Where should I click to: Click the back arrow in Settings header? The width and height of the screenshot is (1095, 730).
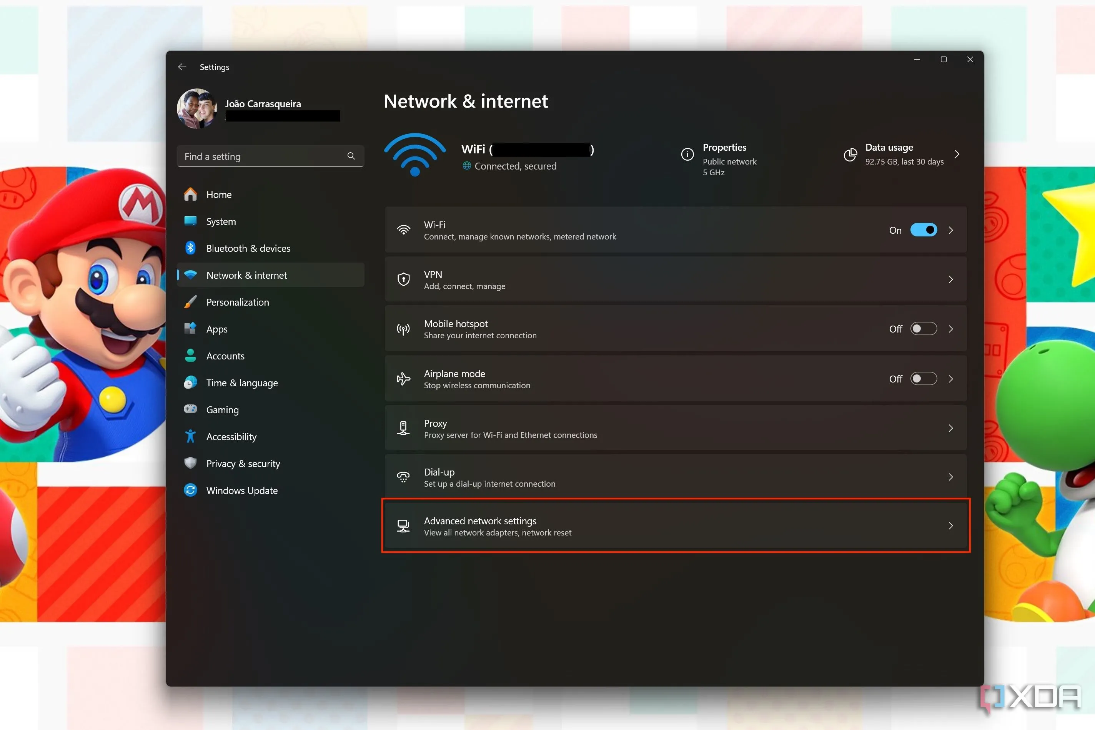(182, 67)
